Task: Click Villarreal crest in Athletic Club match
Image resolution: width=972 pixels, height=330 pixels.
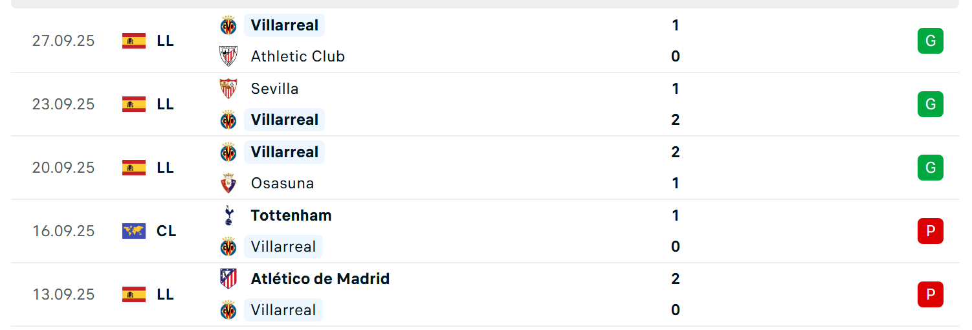Action: click(x=228, y=25)
